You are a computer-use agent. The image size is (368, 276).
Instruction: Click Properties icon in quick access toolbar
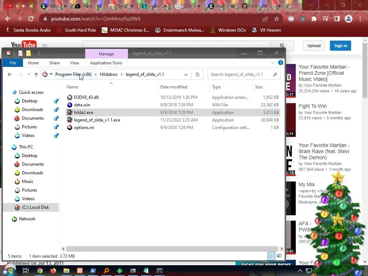click(x=20, y=53)
